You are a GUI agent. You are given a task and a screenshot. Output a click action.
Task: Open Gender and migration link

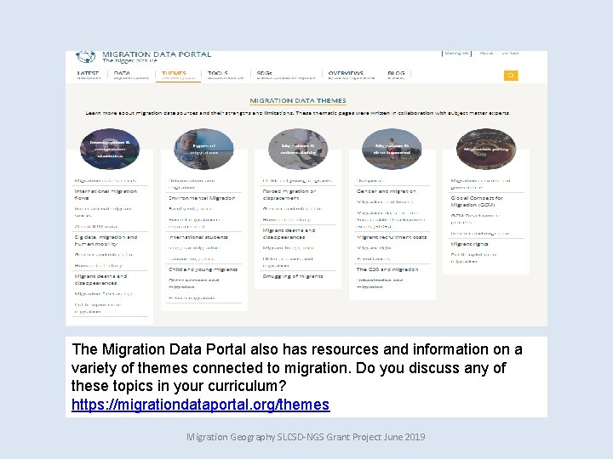pos(387,191)
